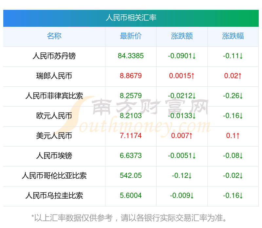
Task: Click the 涨跌额 column header
Action: 182,36
